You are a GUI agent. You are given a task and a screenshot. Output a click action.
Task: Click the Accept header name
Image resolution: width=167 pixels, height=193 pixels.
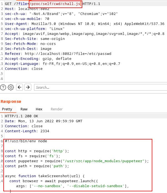[12, 34]
